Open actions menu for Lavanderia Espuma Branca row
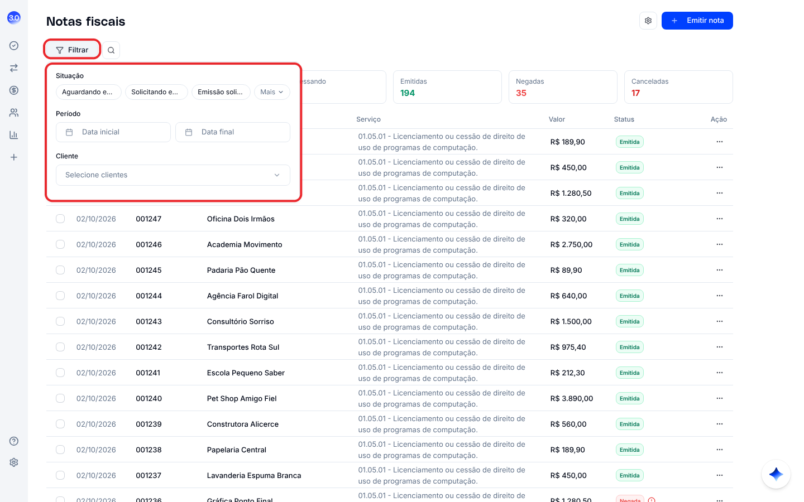The image size is (804, 502). tap(720, 475)
